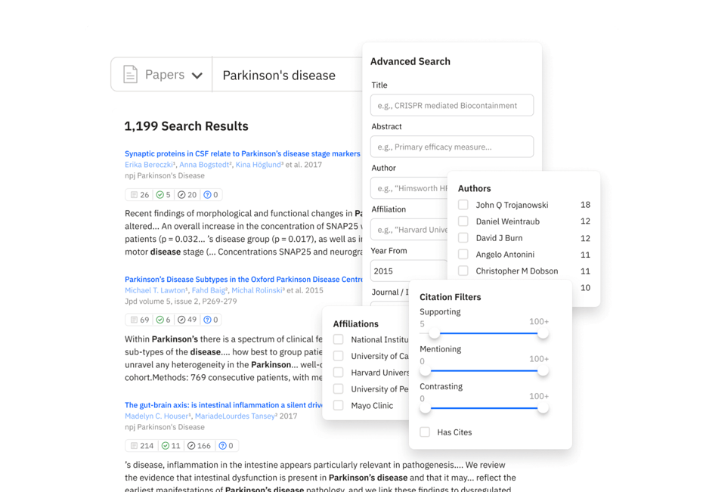Screen dimensions: 703x492
Task: Click the Abstract search input field
Action: click(x=451, y=147)
